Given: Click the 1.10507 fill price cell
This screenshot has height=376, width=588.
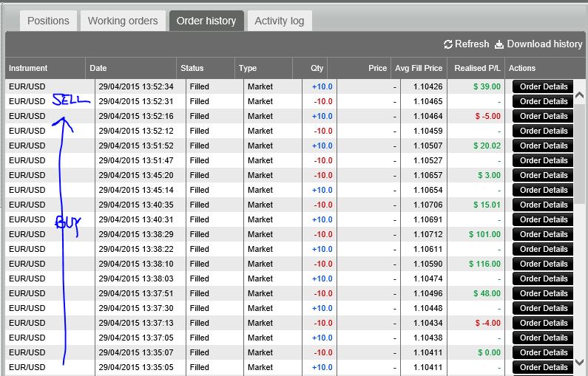Looking at the screenshot, I should click(428, 146).
